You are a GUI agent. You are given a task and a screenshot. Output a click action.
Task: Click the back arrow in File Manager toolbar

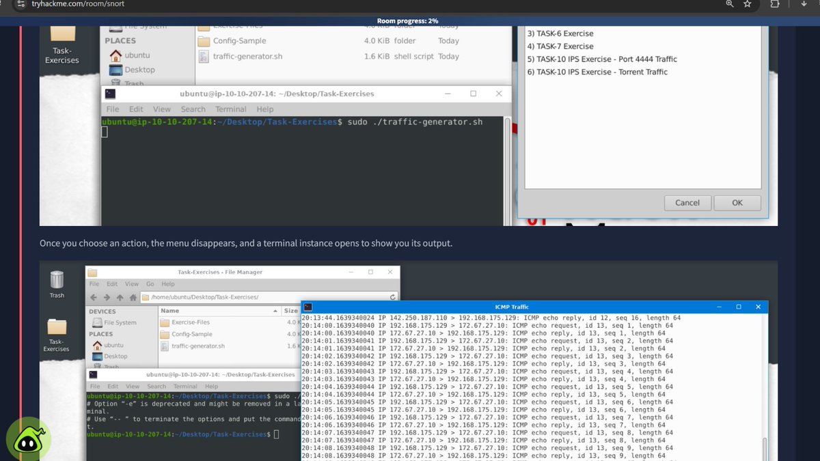[94, 298]
